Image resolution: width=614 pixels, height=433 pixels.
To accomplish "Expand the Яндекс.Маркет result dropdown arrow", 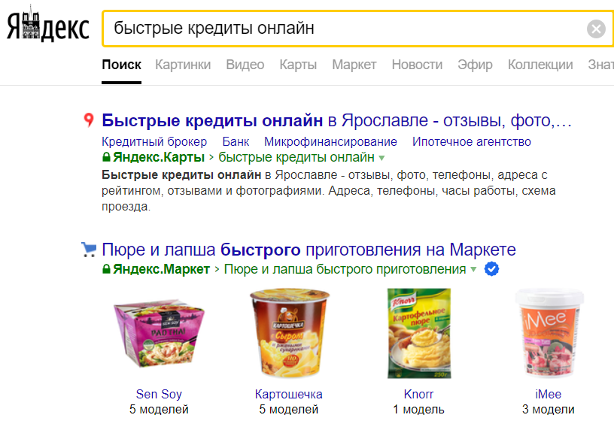I will pyautogui.click(x=473, y=269).
